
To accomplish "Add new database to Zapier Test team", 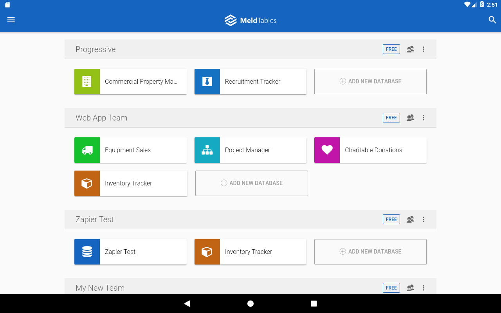I will tap(370, 252).
